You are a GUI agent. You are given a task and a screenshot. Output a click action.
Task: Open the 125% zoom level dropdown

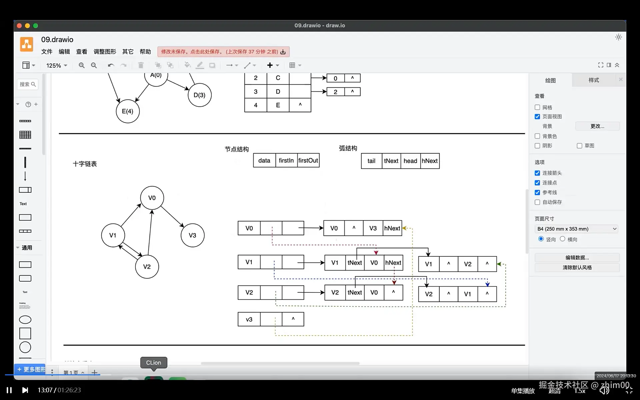(57, 65)
